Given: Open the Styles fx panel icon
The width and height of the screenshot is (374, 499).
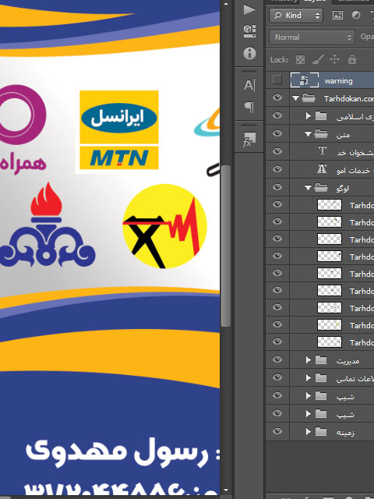Looking at the screenshot, I should (249, 140).
